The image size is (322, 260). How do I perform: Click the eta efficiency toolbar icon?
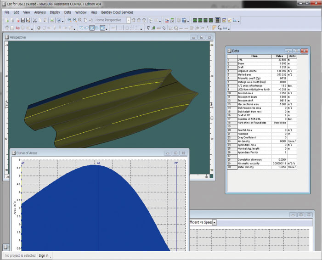click(x=148, y=28)
